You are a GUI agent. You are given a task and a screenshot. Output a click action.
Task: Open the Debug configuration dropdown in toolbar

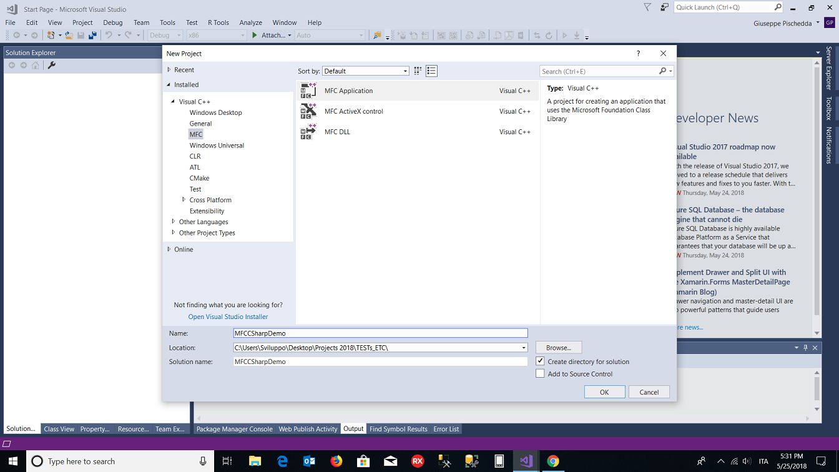pos(165,36)
